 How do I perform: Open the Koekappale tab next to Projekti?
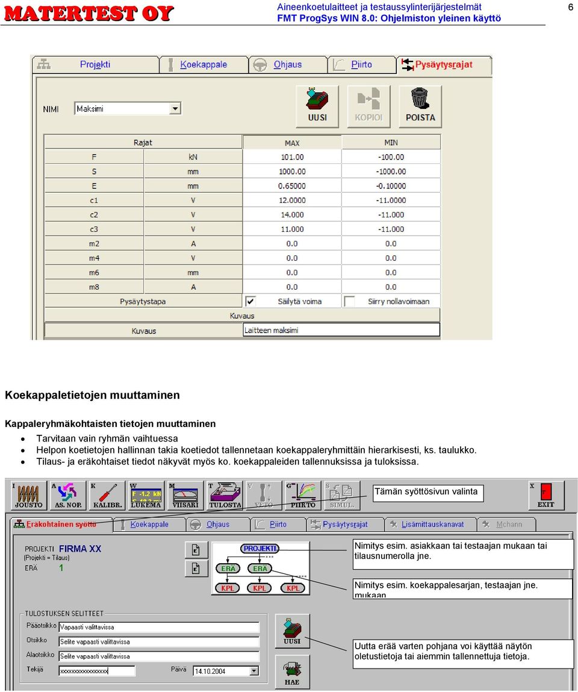[204, 64]
